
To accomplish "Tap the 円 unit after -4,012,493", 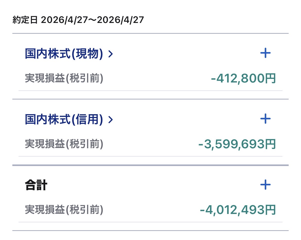I will tap(270, 210).
